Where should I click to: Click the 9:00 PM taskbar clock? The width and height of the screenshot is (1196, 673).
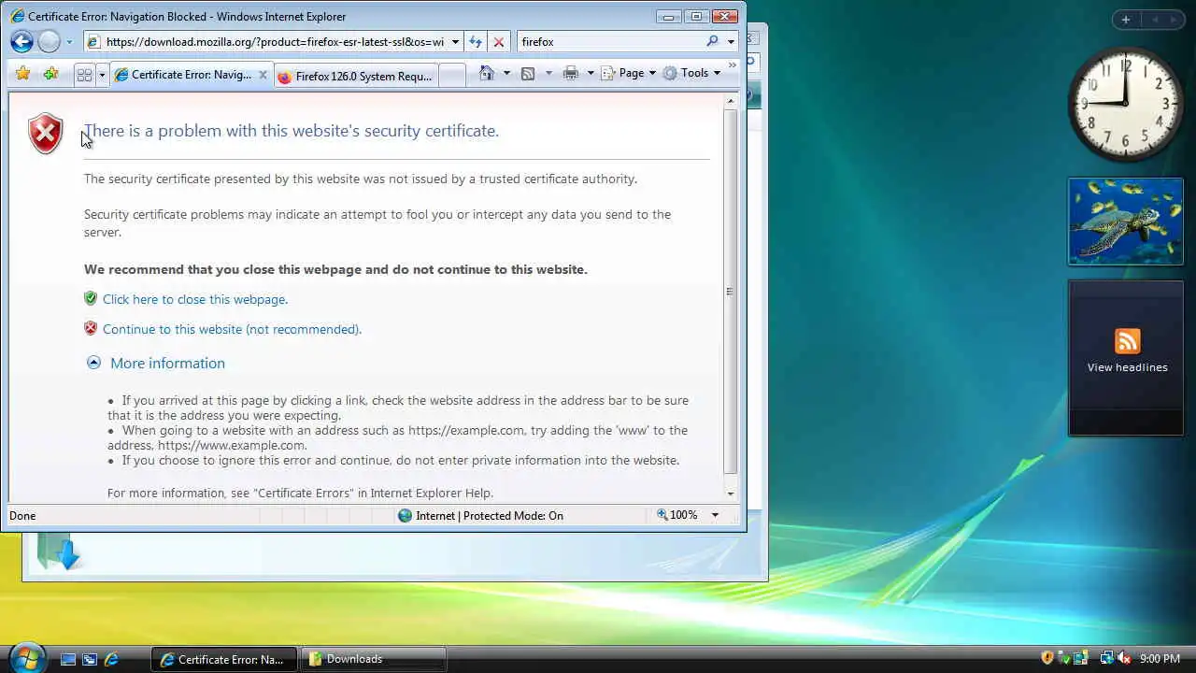tap(1160, 659)
